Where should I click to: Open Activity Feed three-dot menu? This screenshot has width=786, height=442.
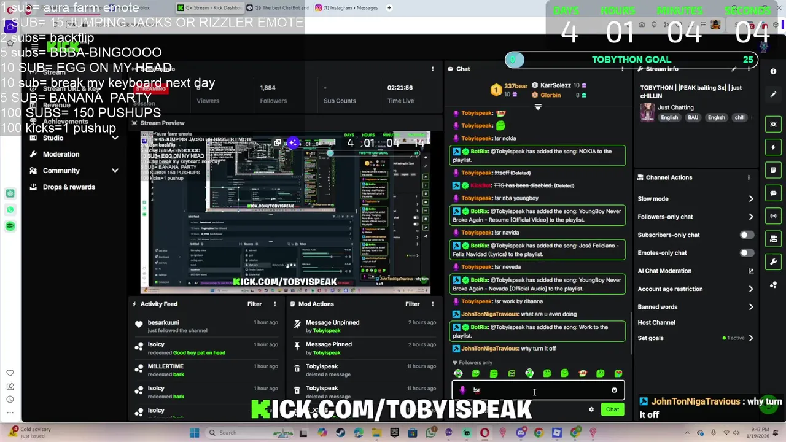(274, 304)
